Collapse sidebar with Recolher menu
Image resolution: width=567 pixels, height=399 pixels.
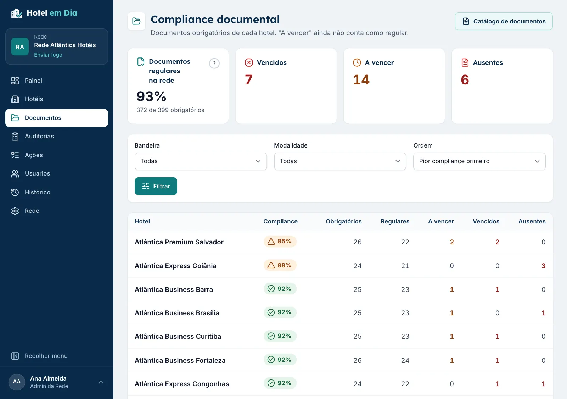(x=57, y=356)
